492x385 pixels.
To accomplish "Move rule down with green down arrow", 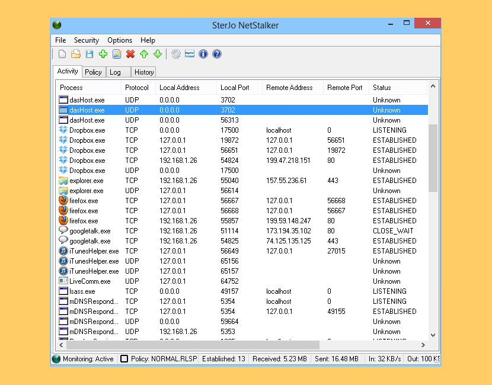I will pos(158,54).
